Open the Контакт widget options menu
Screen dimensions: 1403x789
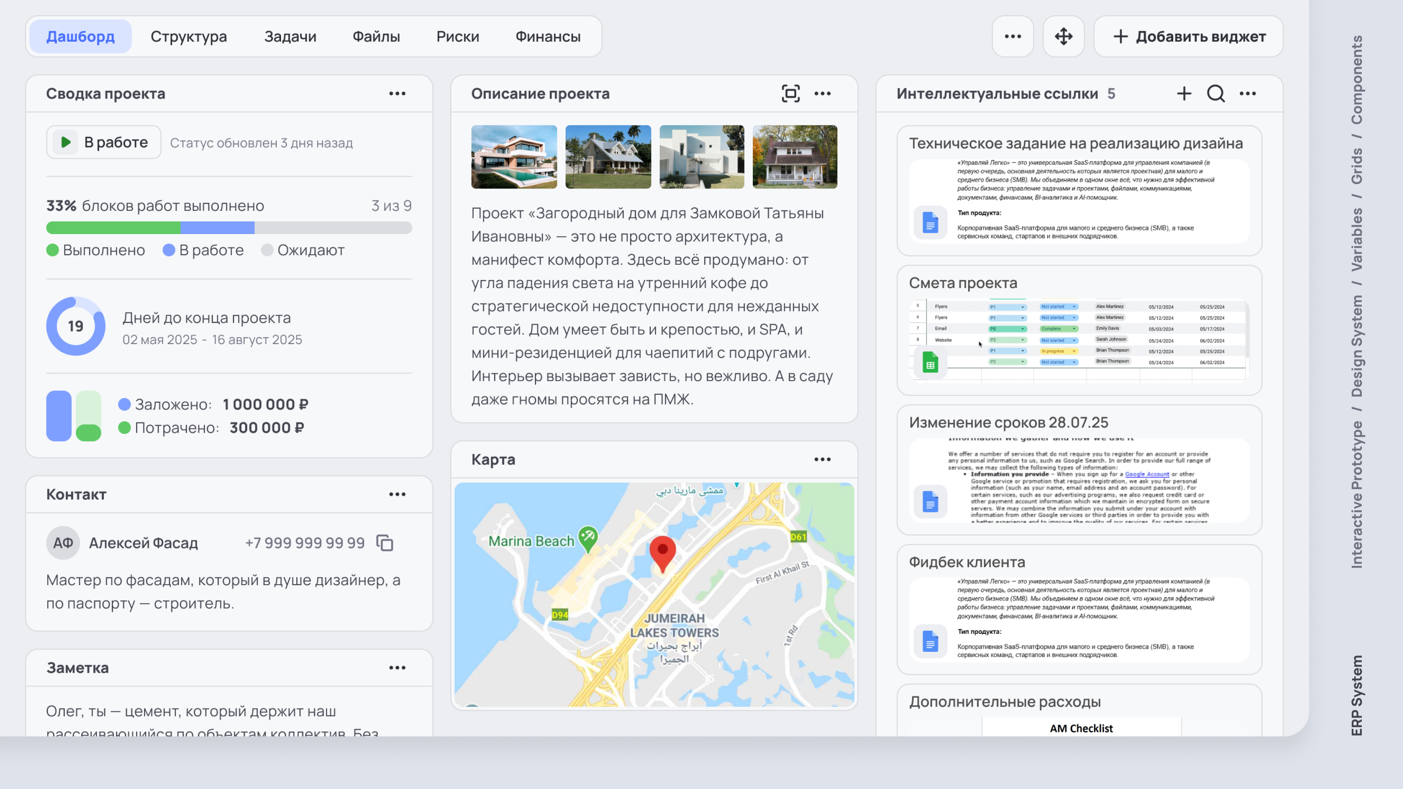click(x=398, y=494)
